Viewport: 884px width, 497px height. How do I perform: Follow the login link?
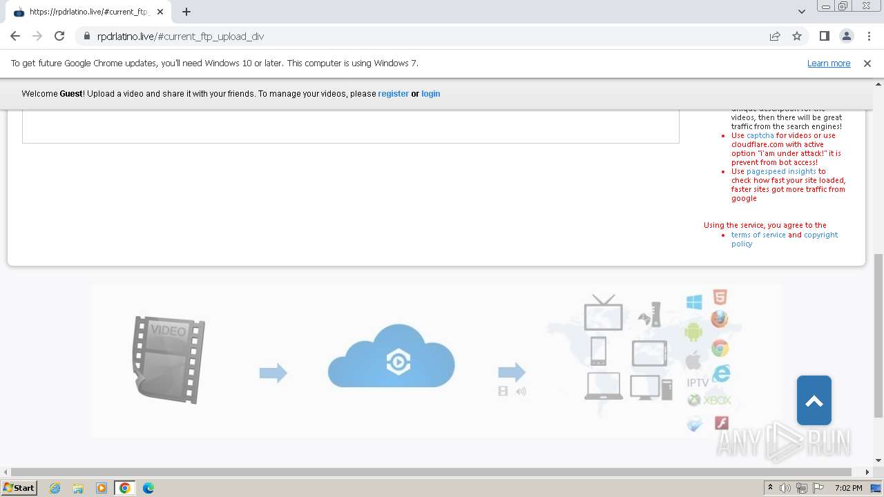[x=430, y=94]
